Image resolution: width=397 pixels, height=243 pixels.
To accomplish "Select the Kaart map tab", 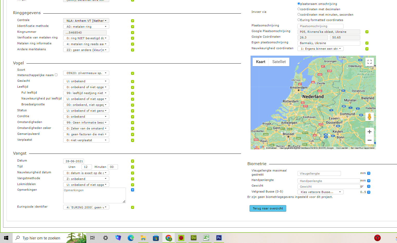I will pos(261,62).
